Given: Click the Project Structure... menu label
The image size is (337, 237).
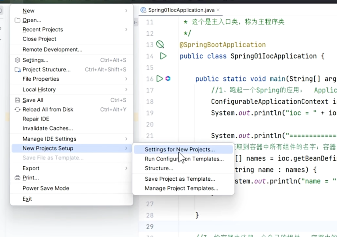Looking at the screenshot, I should pos(46,70).
